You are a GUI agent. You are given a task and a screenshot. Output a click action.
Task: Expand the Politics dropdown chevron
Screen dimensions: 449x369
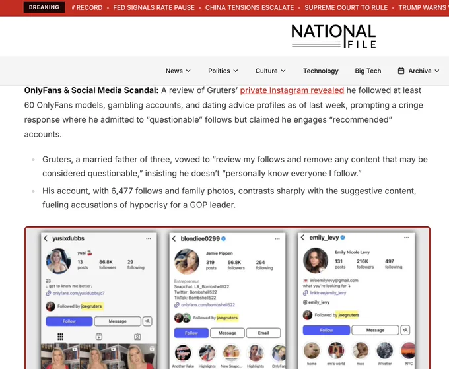coord(236,71)
